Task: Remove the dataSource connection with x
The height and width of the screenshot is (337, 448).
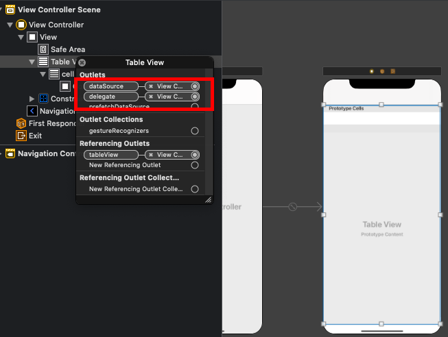Action: click(x=151, y=86)
